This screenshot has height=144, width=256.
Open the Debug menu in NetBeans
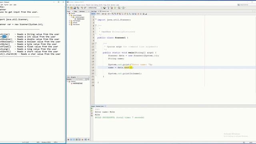pyautogui.click(x=96, y=5)
